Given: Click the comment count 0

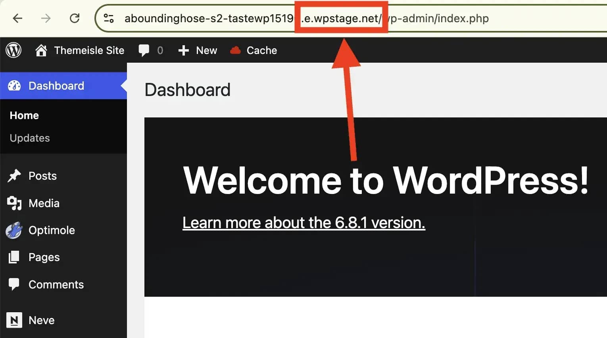Looking at the screenshot, I should pos(160,50).
